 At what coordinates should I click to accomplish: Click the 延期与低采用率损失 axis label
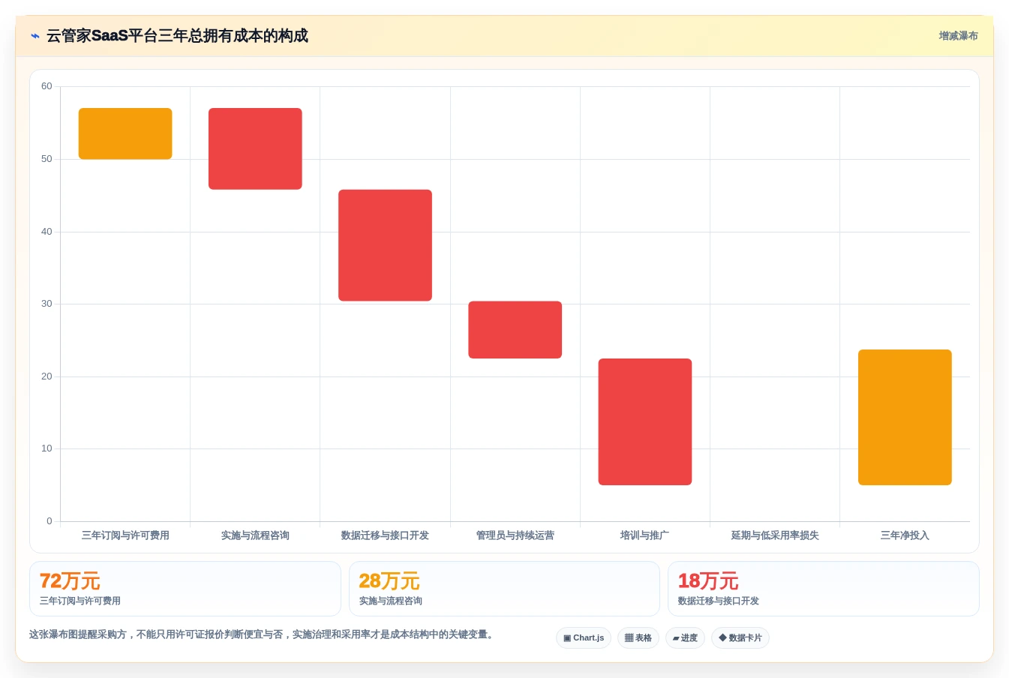tap(775, 535)
